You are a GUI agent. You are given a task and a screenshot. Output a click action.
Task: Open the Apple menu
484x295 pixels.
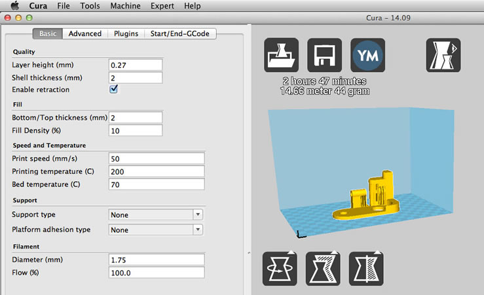(x=14, y=5)
